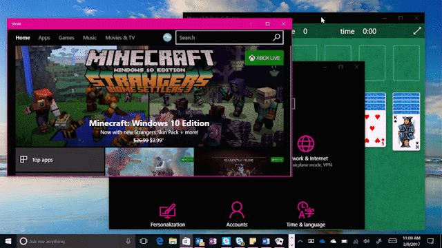Viewport: 442px width, 248px height.
Task: Open Outlook from the taskbar
Action: pyautogui.click(x=200, y=241)
